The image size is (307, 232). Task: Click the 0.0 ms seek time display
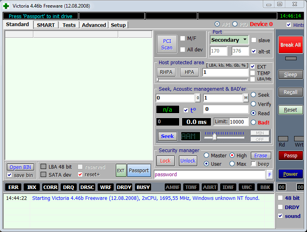pos(196,122)
